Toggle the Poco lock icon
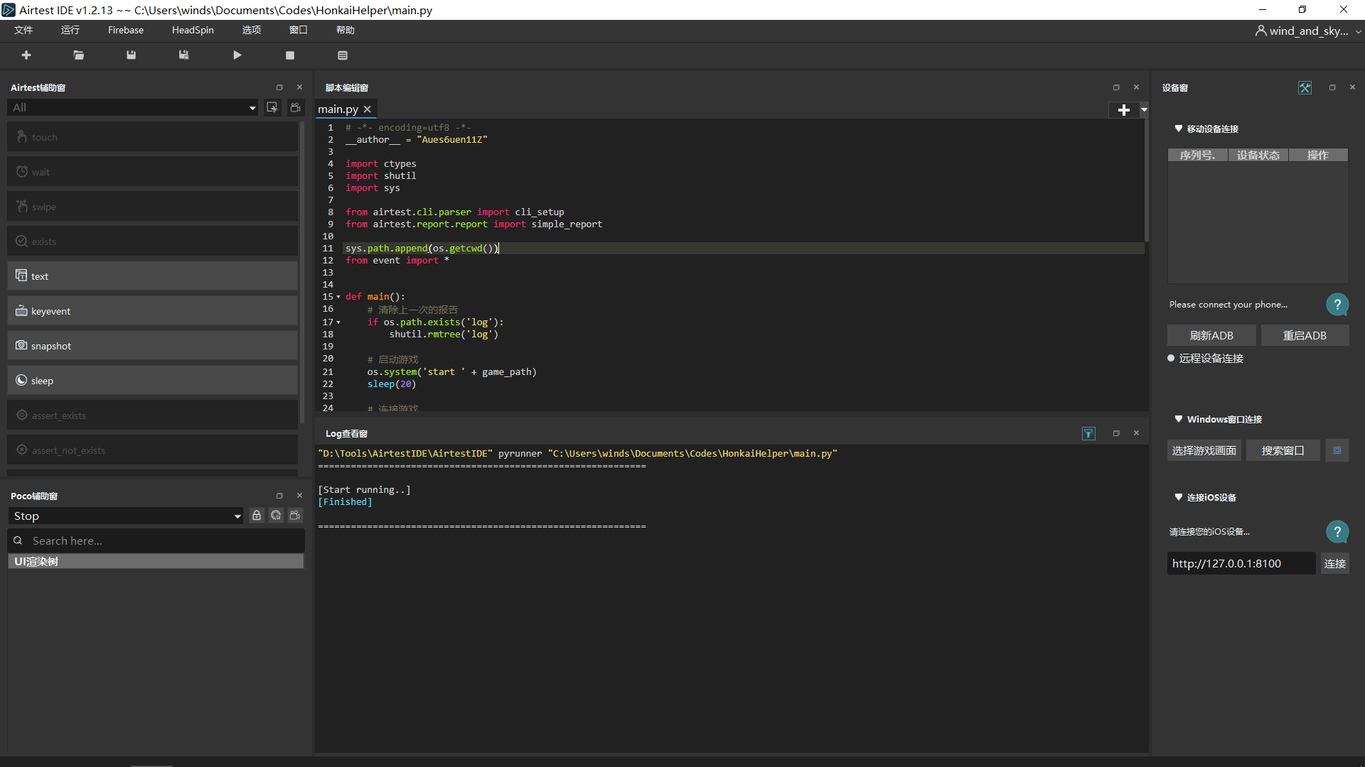The width and height of the screenshot is (1365, 767). [257, 516]
